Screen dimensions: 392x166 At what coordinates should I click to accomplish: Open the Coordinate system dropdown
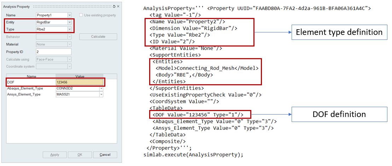(69, 66)
